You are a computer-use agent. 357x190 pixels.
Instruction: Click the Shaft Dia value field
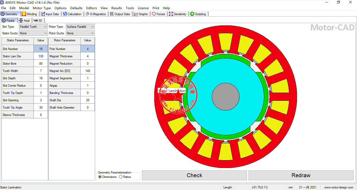88,100
